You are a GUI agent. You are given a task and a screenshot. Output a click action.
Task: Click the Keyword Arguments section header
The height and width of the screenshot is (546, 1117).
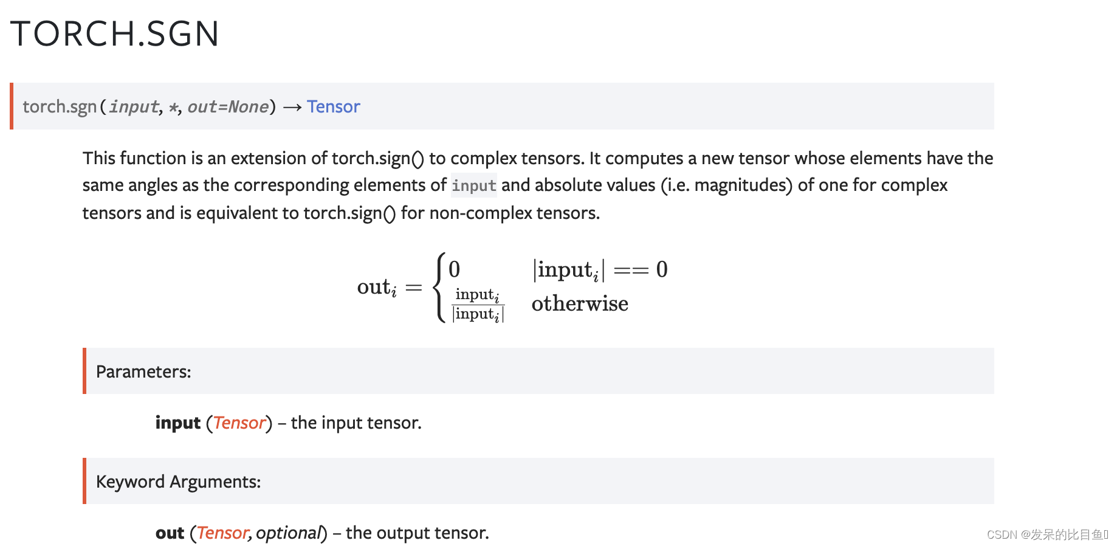click(178, 482)
